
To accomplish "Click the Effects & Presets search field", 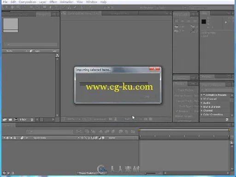I will (217, 90).
